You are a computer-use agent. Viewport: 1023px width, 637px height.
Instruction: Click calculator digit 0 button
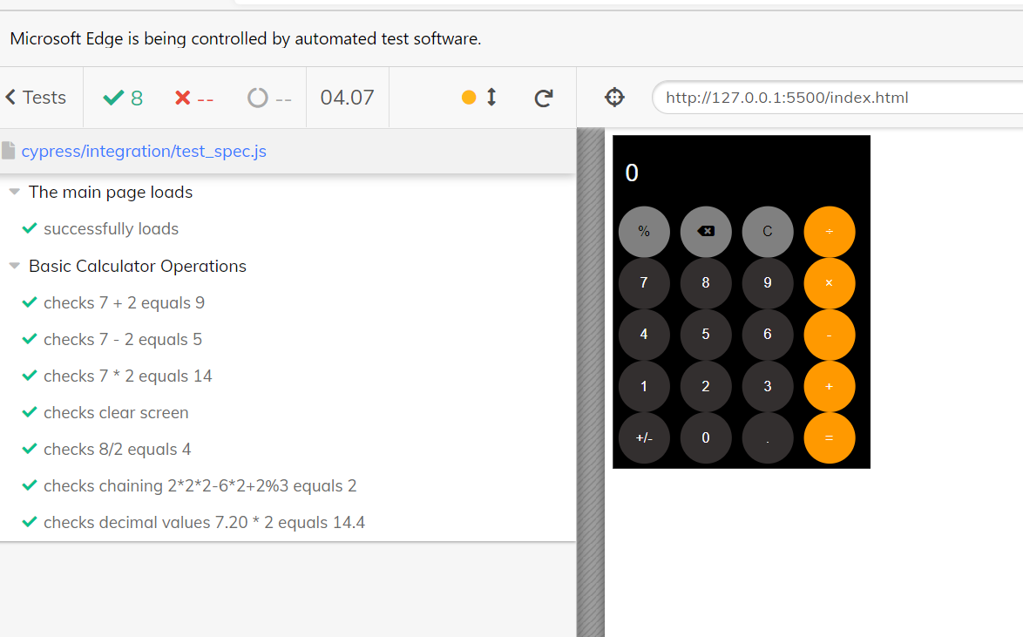coord(705,438)
